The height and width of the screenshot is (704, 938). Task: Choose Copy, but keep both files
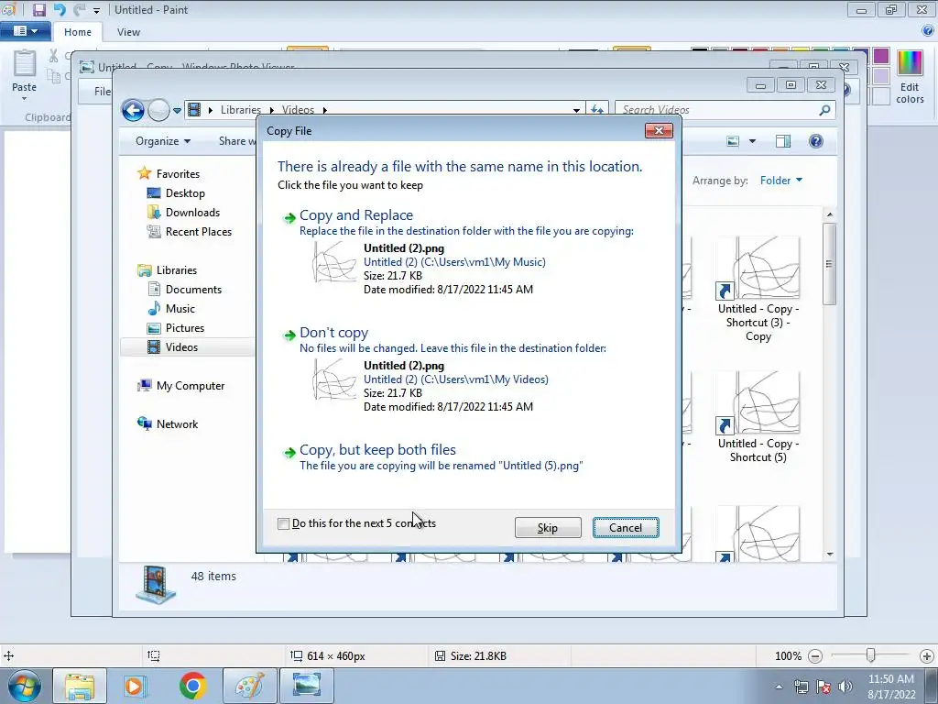pyautogui.click(x=377, y=449)
